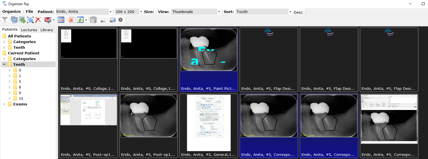Image resolution: width=428 pixels, height=159 pixels.
Task: Switch to the Lectures tab
Action: click(x=29, y=30)
